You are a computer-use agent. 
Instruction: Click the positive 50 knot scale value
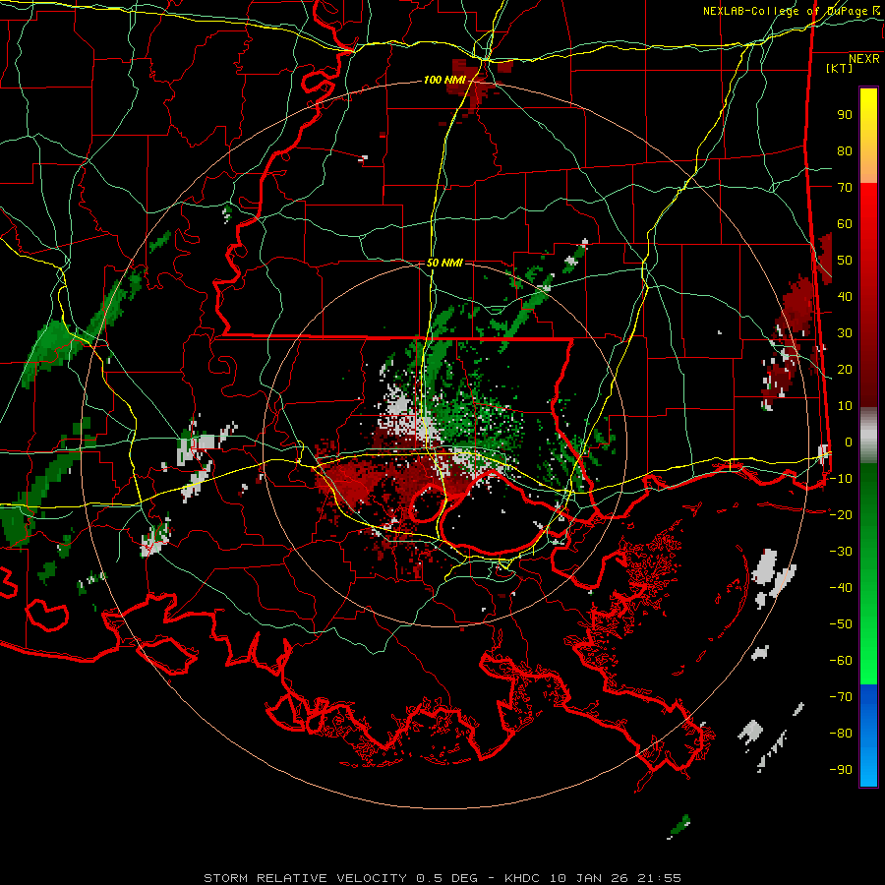[x=845, y=261]
